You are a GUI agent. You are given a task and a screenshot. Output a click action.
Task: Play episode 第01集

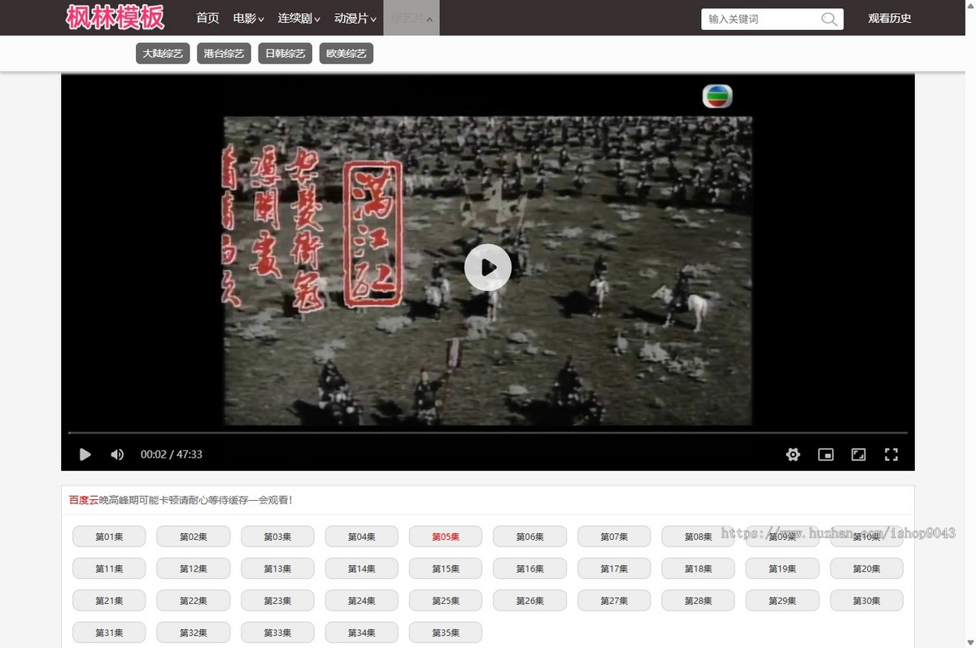coord(109,537)
